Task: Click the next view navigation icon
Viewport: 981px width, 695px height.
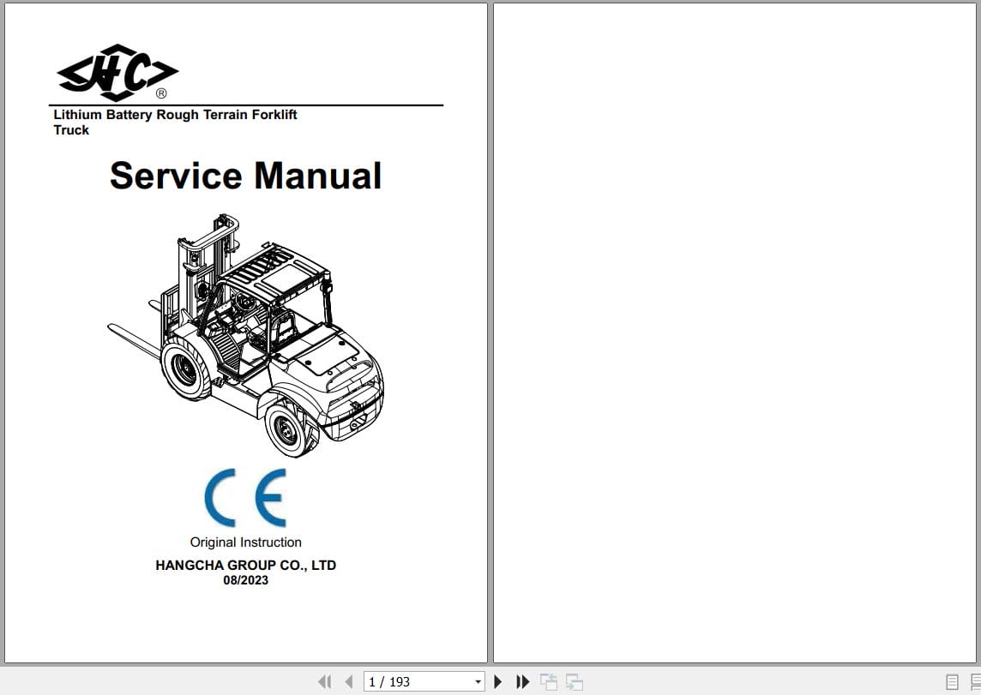Action: click(x=575, y=681)
